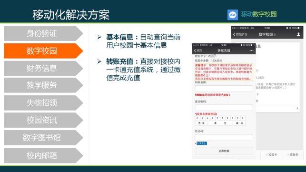Tap the right chevron on the rear phone card

[x=297, y=108]
